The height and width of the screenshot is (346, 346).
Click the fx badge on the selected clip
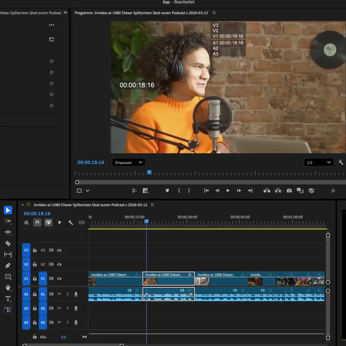[x=189, y=275]
